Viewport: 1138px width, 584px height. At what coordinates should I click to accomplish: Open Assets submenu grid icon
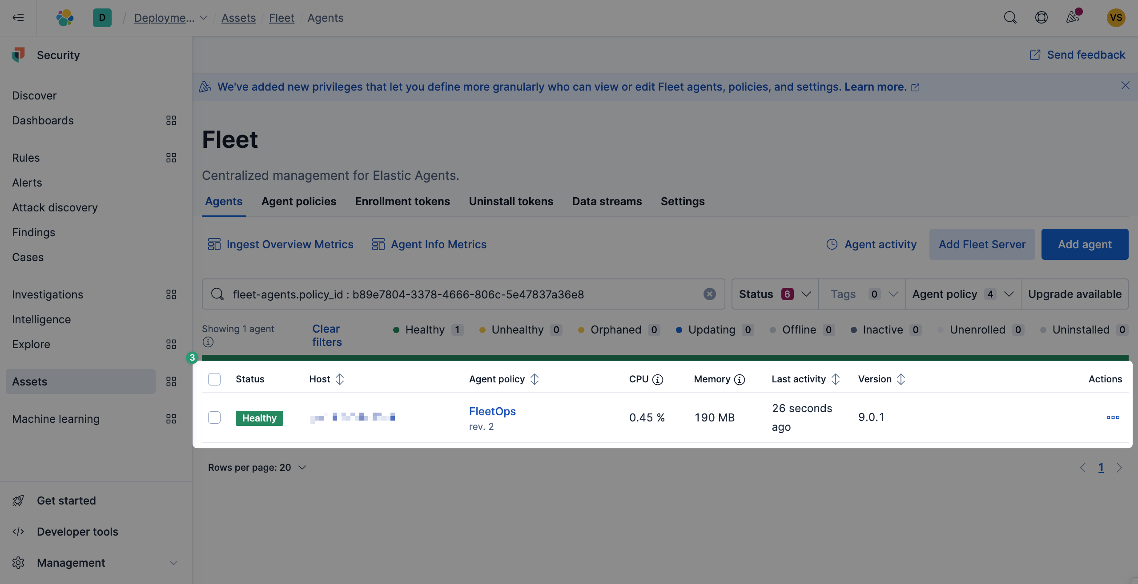[x=171, y=381]
